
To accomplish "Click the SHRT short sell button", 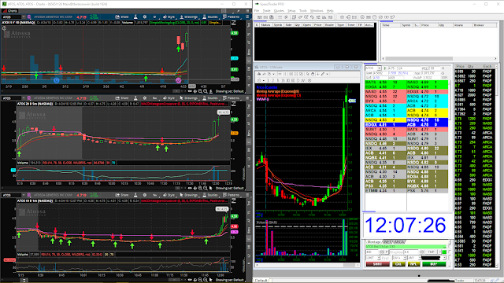I will pyautogui.click(x=378, y=264).
